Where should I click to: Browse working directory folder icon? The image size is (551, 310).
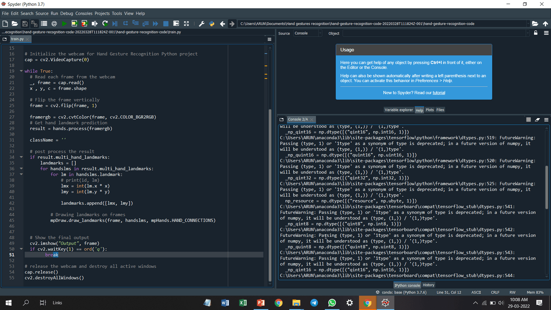click(535, 24)
